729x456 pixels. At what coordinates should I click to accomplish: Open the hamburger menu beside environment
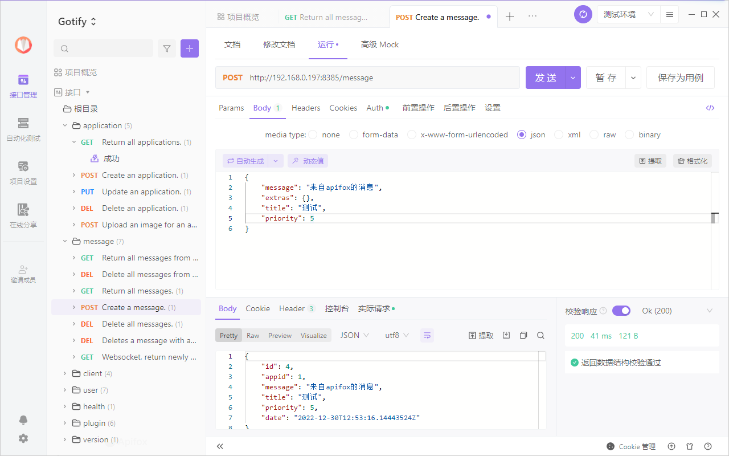pos(670,14)
